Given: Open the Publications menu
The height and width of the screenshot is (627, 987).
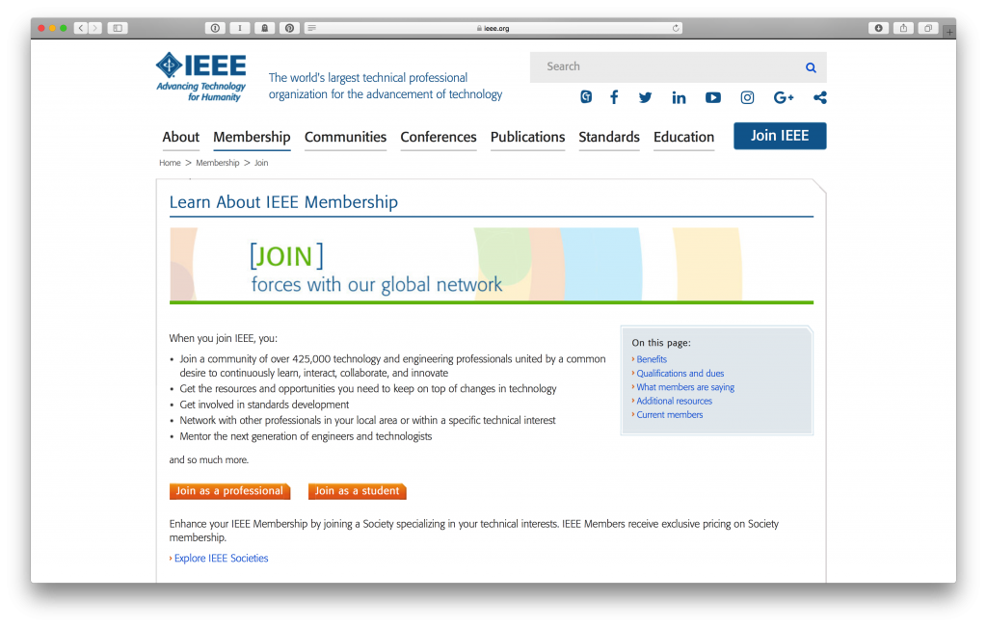Looking at the screenshot, I should tap(527, 137).
